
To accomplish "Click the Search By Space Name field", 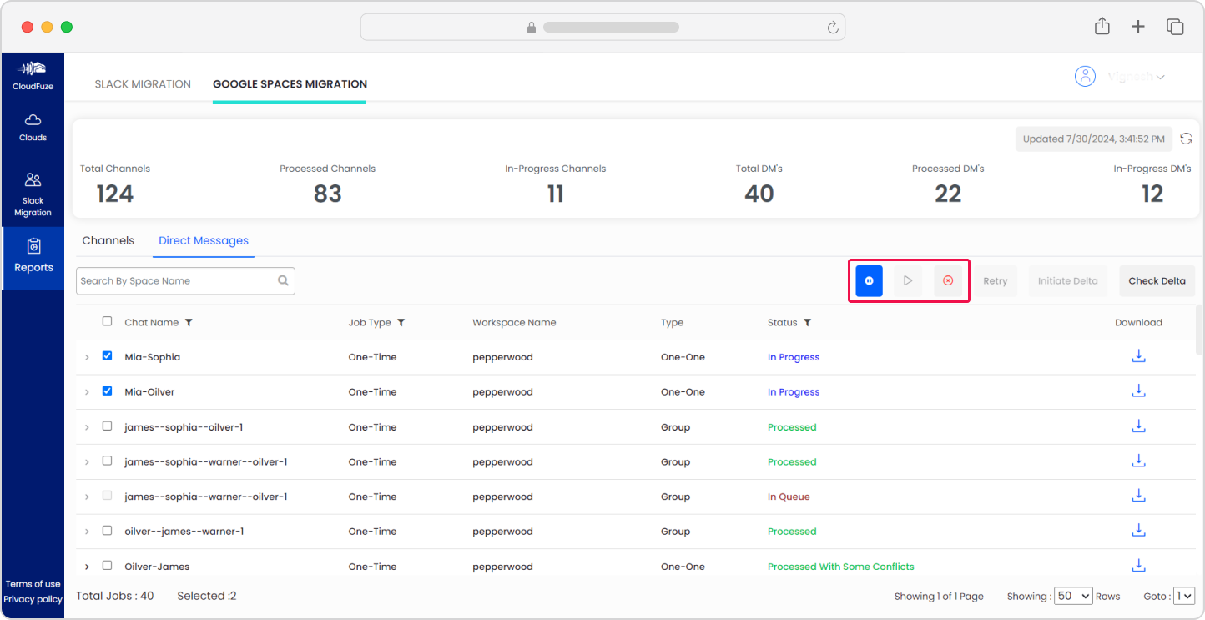I will pyautogui.click(x=185, y=281).
